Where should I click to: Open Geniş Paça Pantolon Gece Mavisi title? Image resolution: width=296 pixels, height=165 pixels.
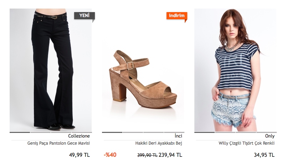(x=58, y=143)
